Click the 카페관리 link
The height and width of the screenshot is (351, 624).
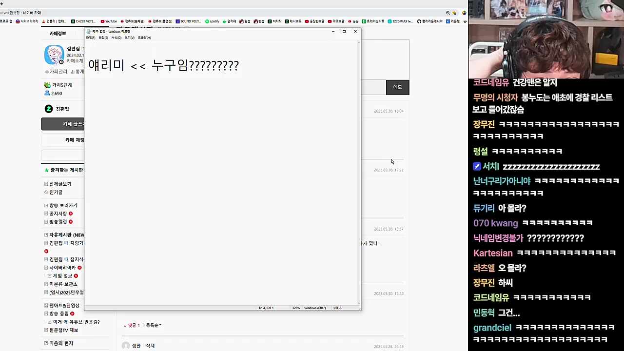click(56, 72)
